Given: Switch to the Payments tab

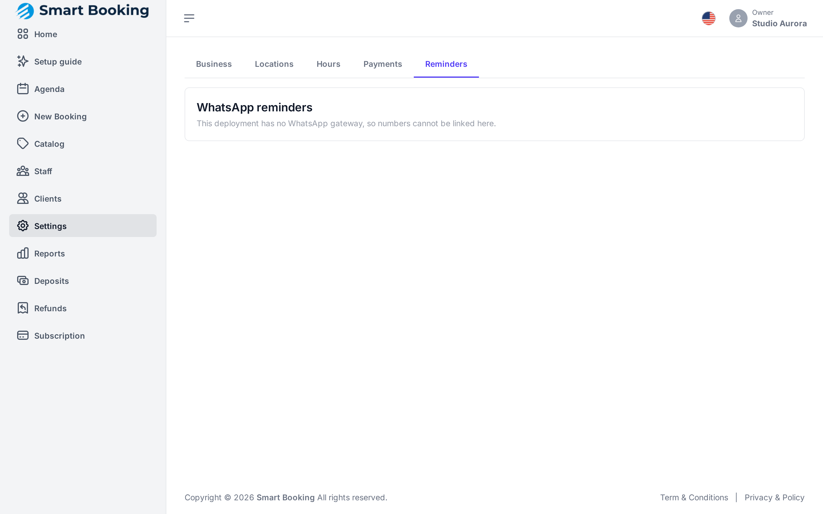Looking at the screenshot, I should coord(383,64).
